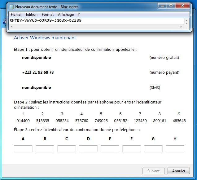Click confirmation ID field G
197x180 pixels.
[153, 149]
